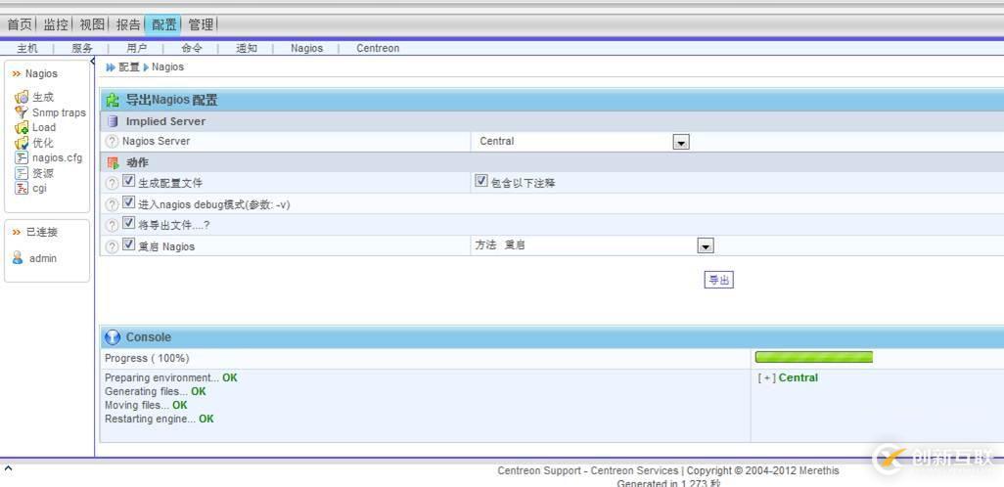Click the Snmp traps icon
1004x487 pixels.
(x=22, y=112)
